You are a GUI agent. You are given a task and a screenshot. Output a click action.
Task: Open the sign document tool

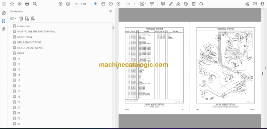(178, 4)
